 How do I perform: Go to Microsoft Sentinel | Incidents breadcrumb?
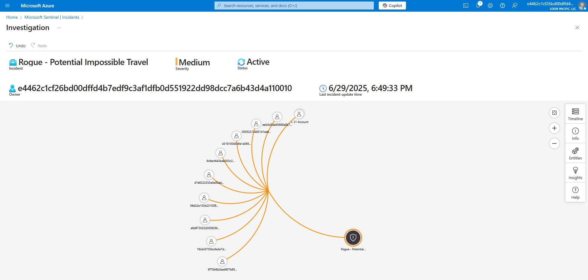52,17
